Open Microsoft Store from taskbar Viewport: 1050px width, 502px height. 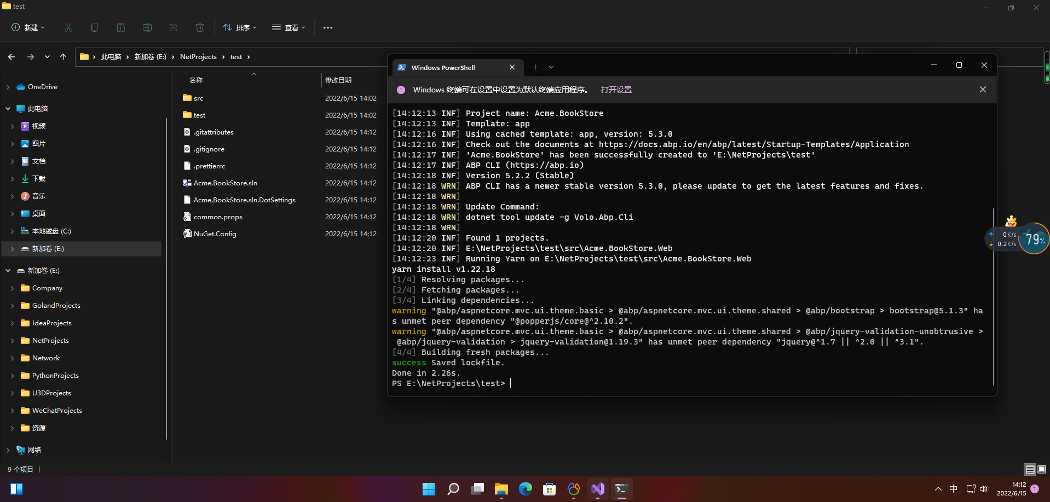tap(549, 489)
